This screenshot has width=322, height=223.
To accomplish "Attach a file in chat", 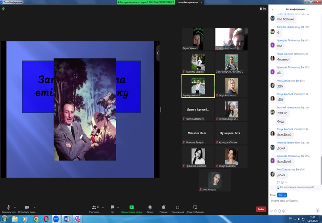I will (x=279, y=211).
